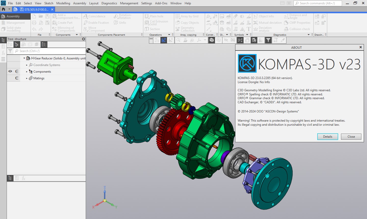Image resolution: width=367 pixels, height=219 pixels.
Task: Open the Operations panel dropdown arrow
Action: (169, 35)
